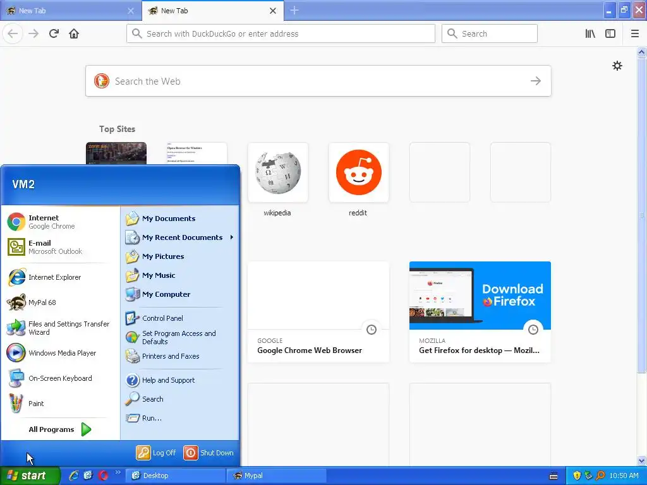
Task: Click the Log Off button
Action: (x=157, y=452)
